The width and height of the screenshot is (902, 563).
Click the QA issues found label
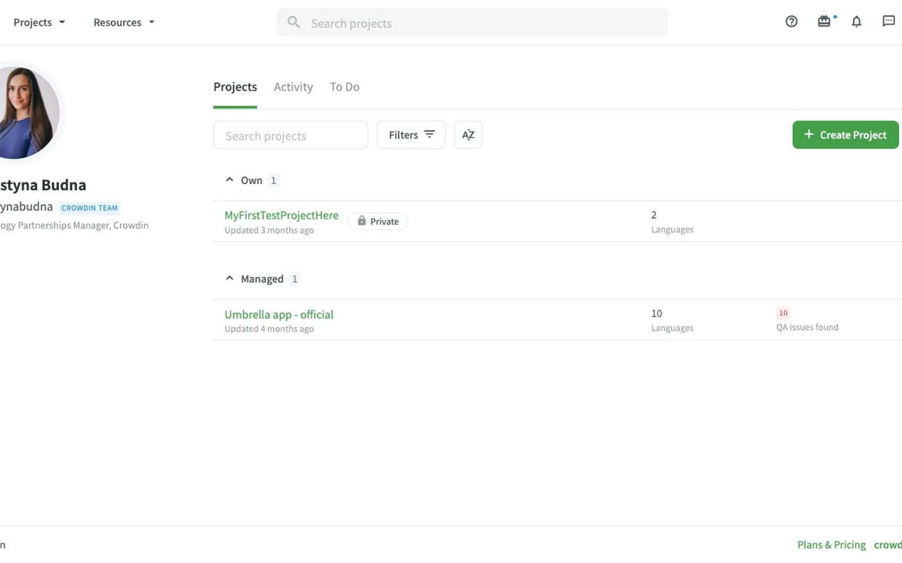[x=807, y=327]
